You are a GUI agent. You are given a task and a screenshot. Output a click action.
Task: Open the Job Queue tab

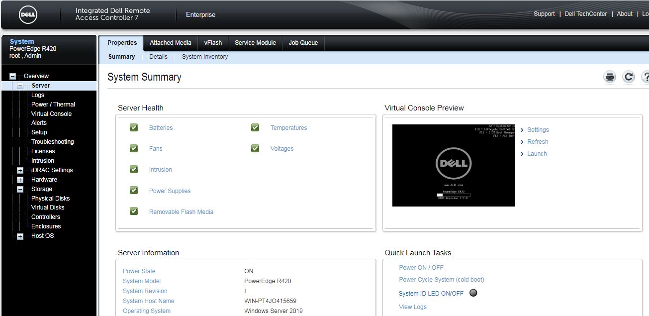coord(303,43)
